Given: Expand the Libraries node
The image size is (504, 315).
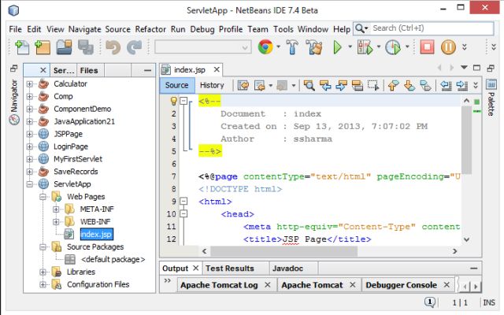Looking at the screenshot, I should point(43,272).
